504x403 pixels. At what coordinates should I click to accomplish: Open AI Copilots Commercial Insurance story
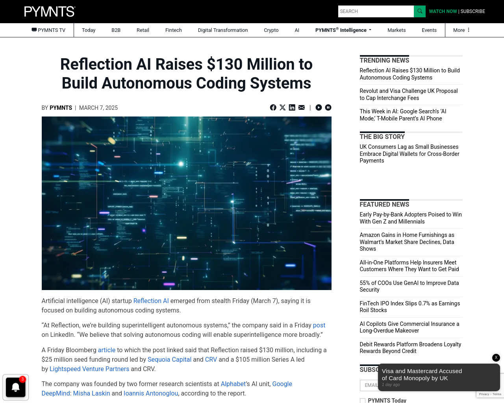coord(409,327)
